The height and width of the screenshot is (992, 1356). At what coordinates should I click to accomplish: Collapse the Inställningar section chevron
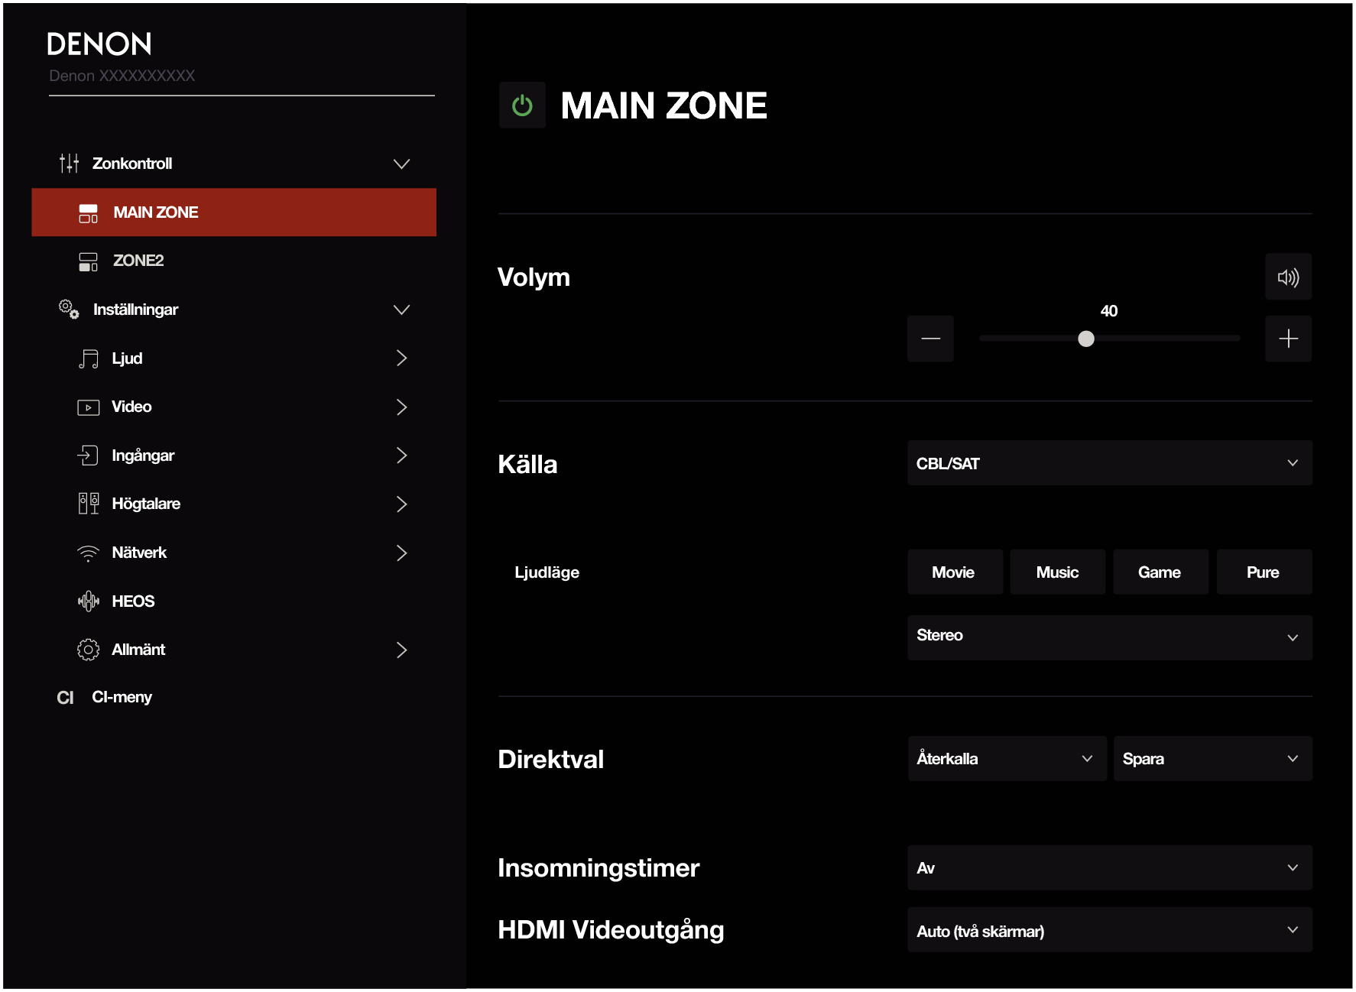401,310
